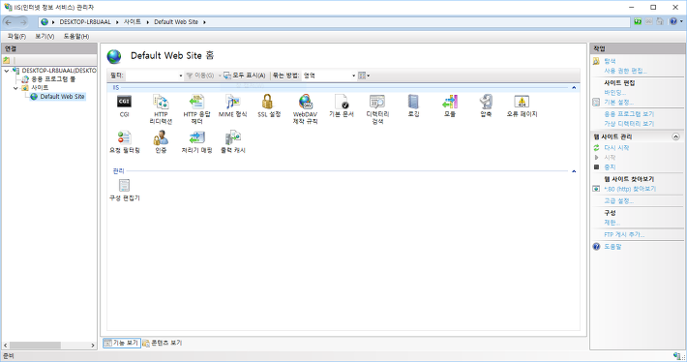
Task: Click the help icon in address bar
Action: 673,21
